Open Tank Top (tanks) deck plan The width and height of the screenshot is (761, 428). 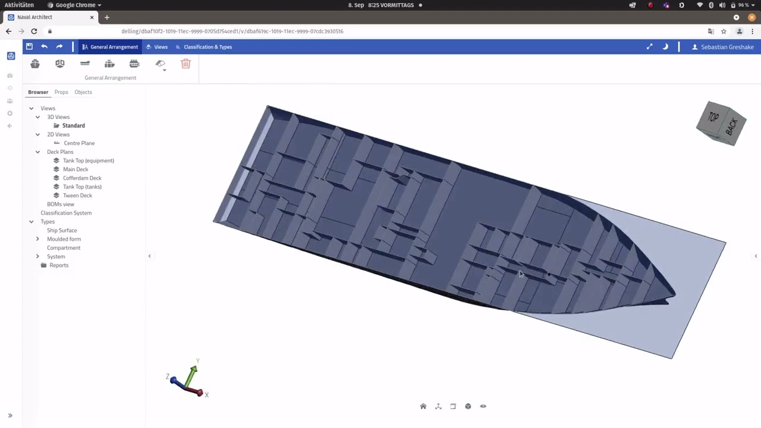82,187
